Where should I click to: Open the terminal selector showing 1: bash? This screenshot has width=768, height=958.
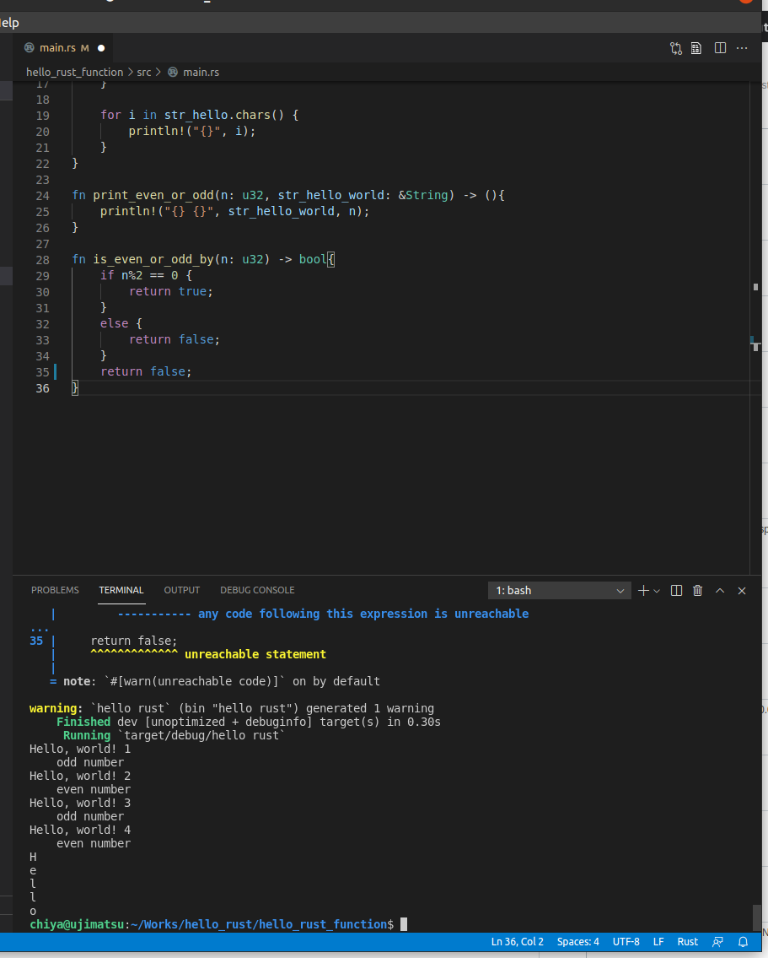coord(559,590)
